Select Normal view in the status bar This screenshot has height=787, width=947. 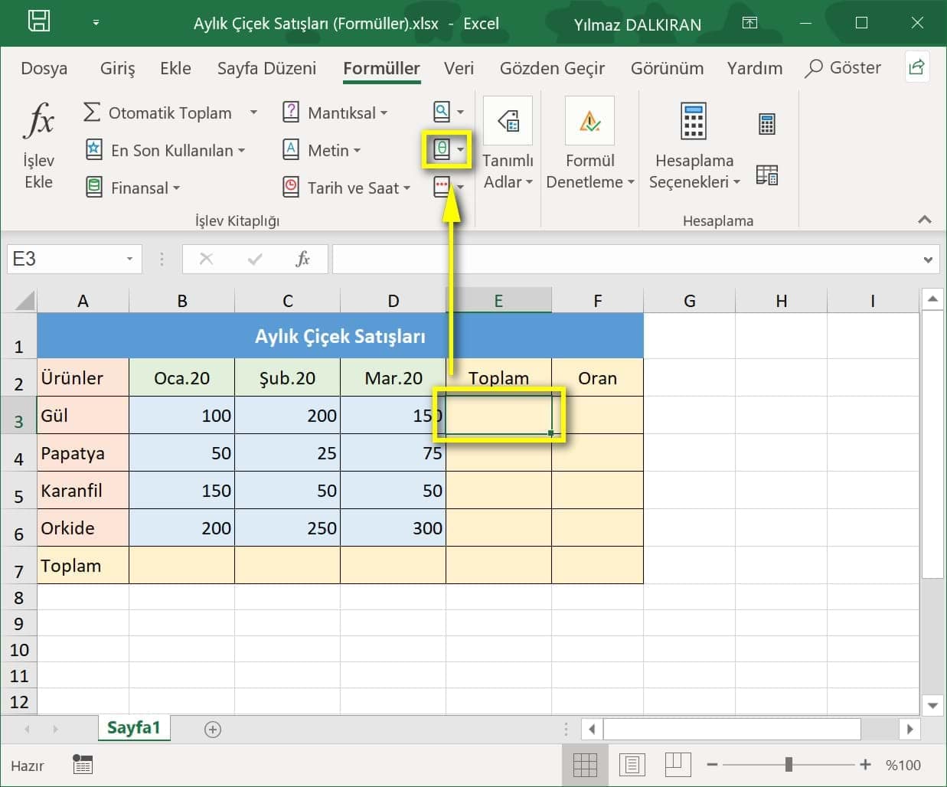pos(586,764)
